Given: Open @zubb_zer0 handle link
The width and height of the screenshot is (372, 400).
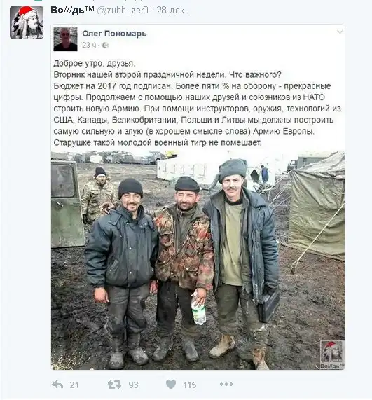Looking at the screenshot, I should point(123,11).
